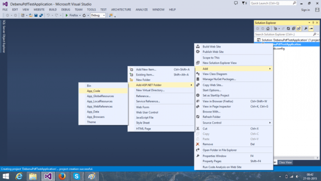Switch to the Class View tab

pyautogui.click(x=285, y=162)
